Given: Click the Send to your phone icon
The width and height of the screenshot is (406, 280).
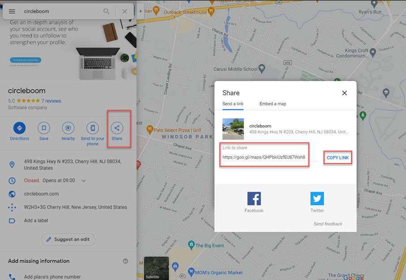Looking at the screenshot, I should [92, 129].
